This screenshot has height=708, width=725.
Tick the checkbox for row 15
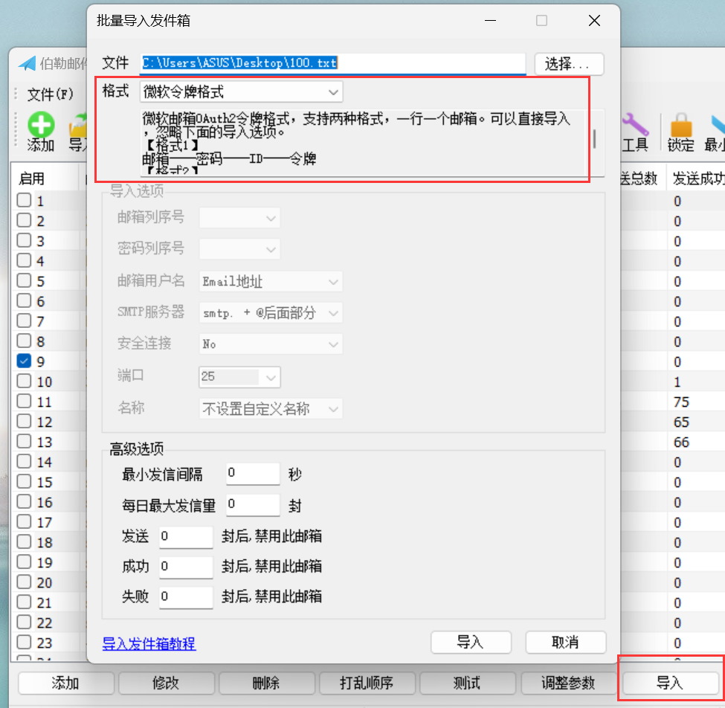tap(24, 482)
